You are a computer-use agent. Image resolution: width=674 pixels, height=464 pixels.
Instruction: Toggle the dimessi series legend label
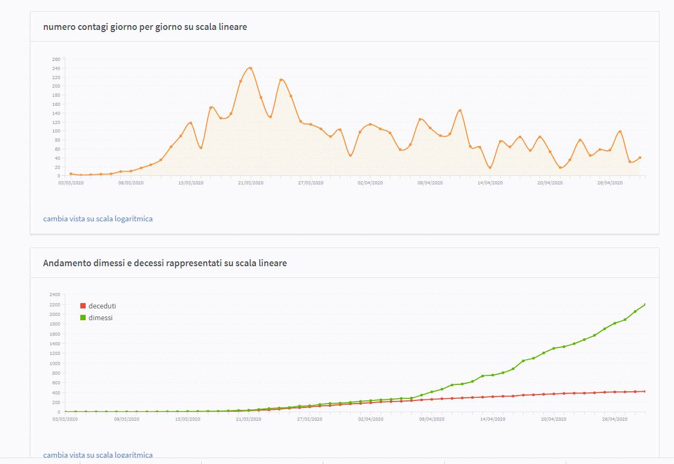click(x=101, y=318)
